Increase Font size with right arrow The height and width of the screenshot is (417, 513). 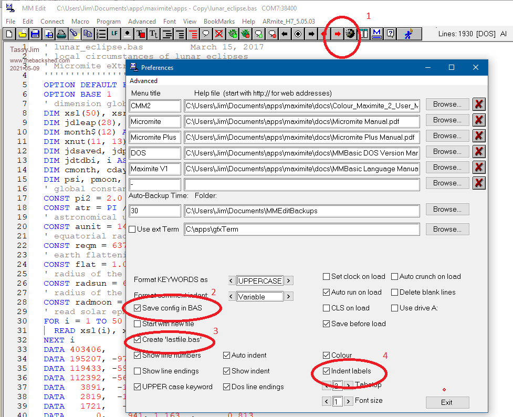pyautogui.click(x=349, y=401)
